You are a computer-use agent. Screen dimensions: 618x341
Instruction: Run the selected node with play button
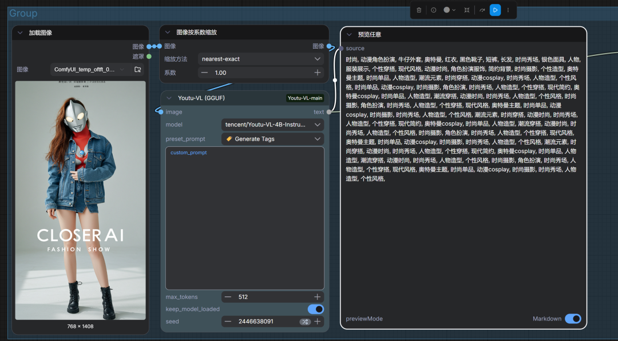(x=496, y=10)
